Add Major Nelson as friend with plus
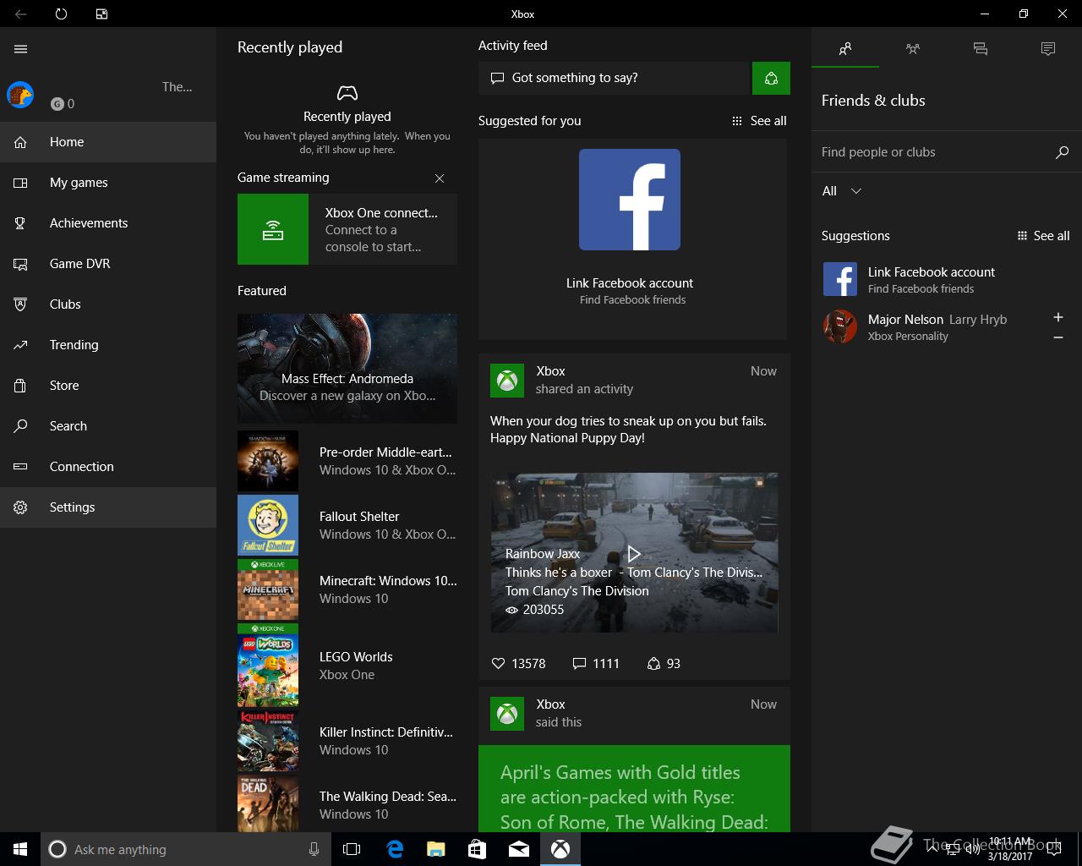Image resolution: width=1082 pixels, height=866 pixels. [x=1057, y=317]
